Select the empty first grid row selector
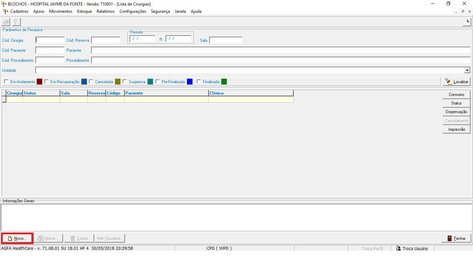Viewport: 473px width, 265px height. point(4,99)
